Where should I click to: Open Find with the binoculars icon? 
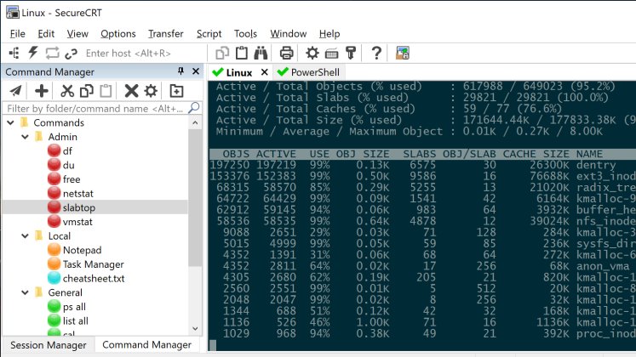click(261, 53)
